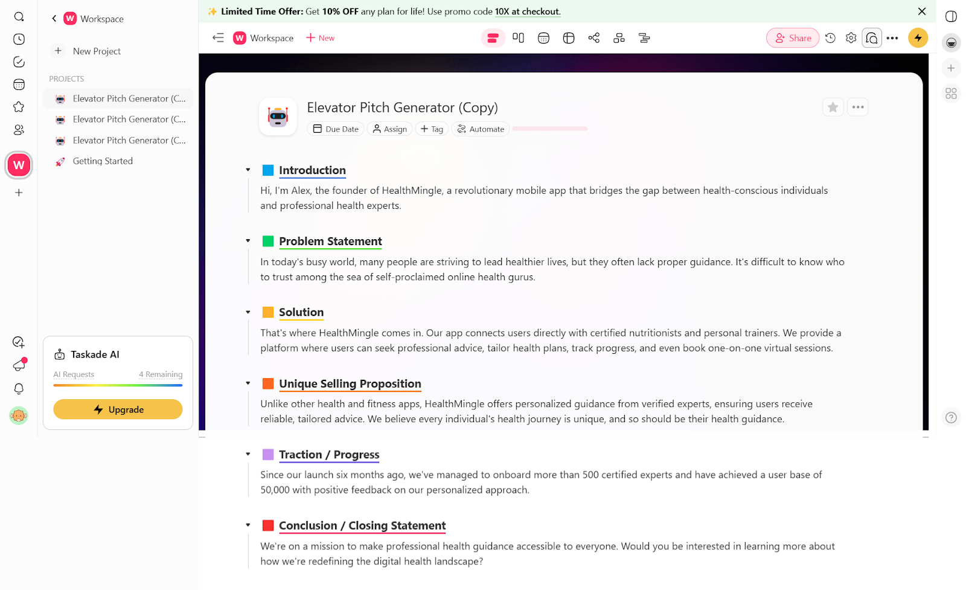Star the Elevator Pitch Generator project
This screenshot has width=966, height=590.
(x=833, y=107)
